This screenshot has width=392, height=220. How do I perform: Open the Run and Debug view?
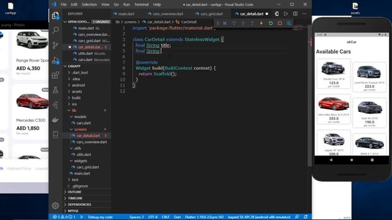(55, 60)
